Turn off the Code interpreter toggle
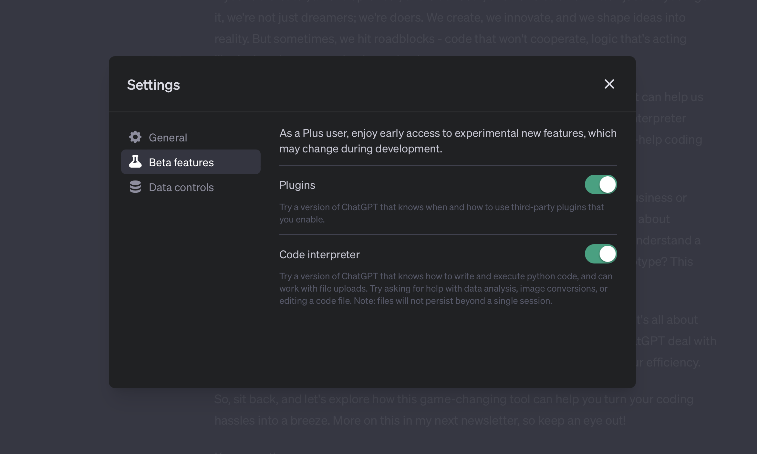 (x=601, y=254)
